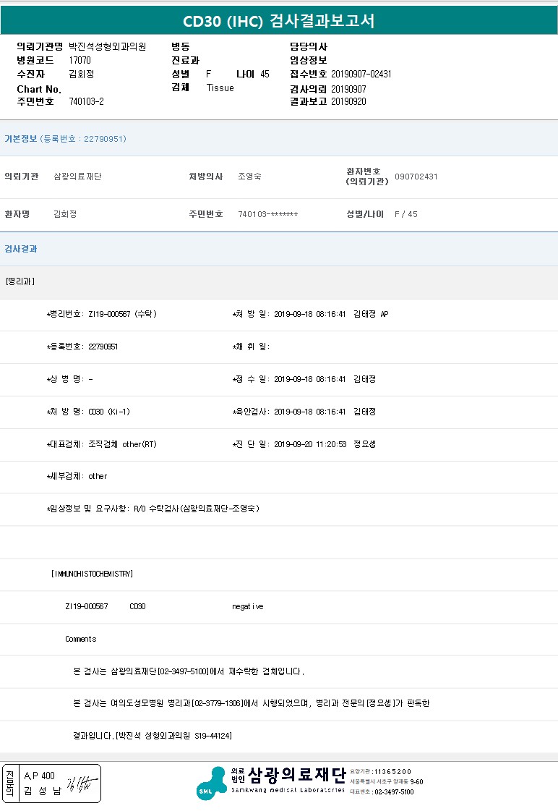558x811 pixels.
Task: Click the Comments label
Action: coord(80,639)
